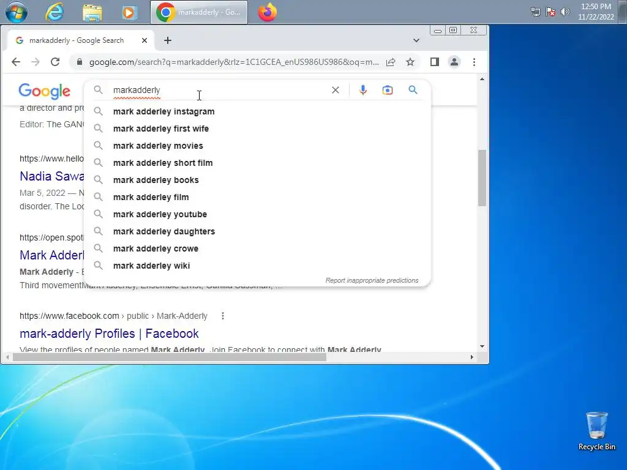Screen dimensions: 627x470
Task: Open Firefox from the taskbar
Action: coord(268,12)
